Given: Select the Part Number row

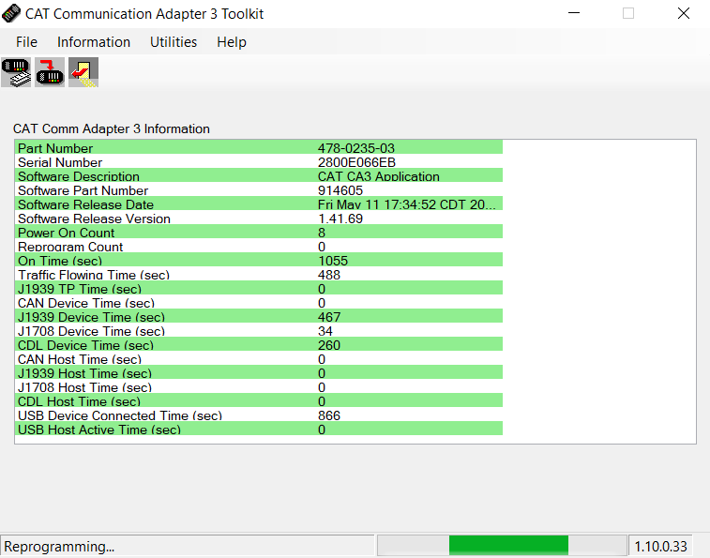Looking at the screenshot, I should (x=259, y=147).
